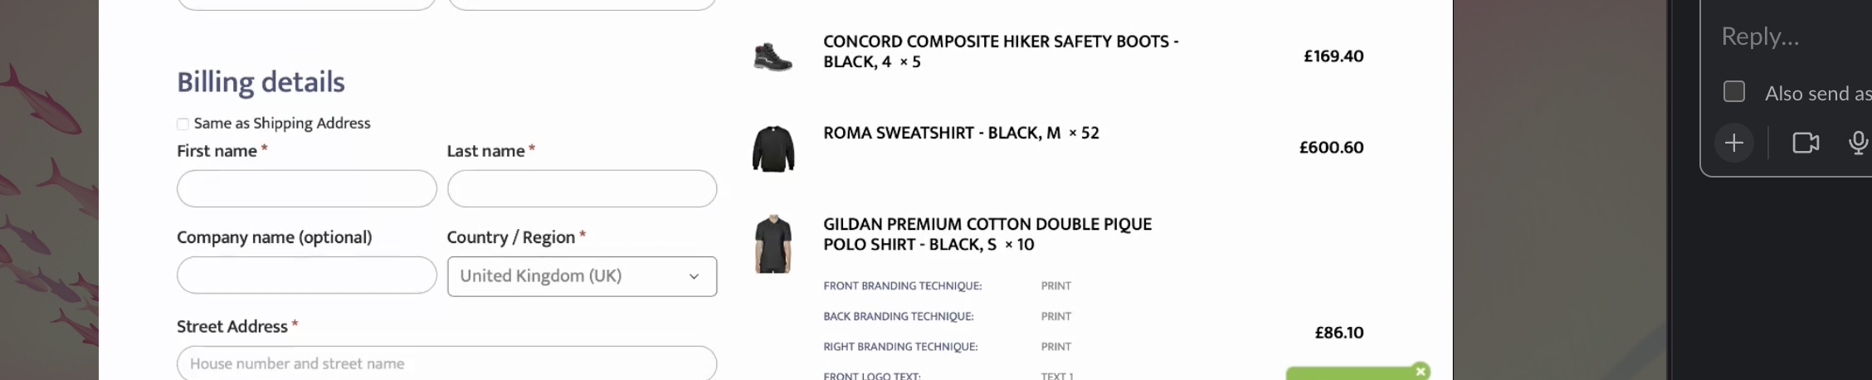1872x380 pixels.
Task: Focus the Last name input field
Action: pos(582,188)
